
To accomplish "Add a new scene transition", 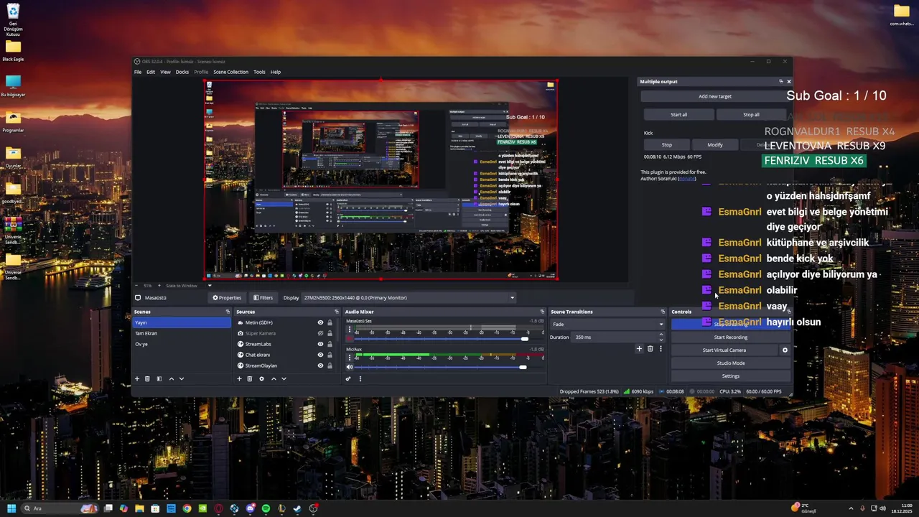I will [x=639, y=349].
